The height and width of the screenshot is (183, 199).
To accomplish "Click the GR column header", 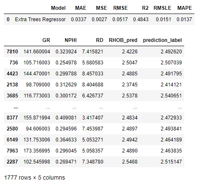I will pos(46,40).
